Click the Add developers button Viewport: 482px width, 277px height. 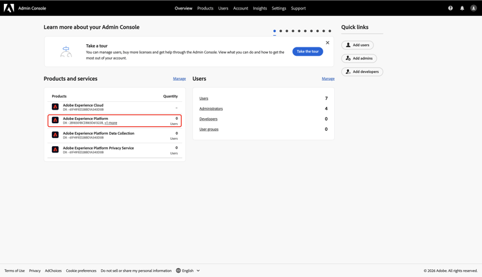[362, 72]
